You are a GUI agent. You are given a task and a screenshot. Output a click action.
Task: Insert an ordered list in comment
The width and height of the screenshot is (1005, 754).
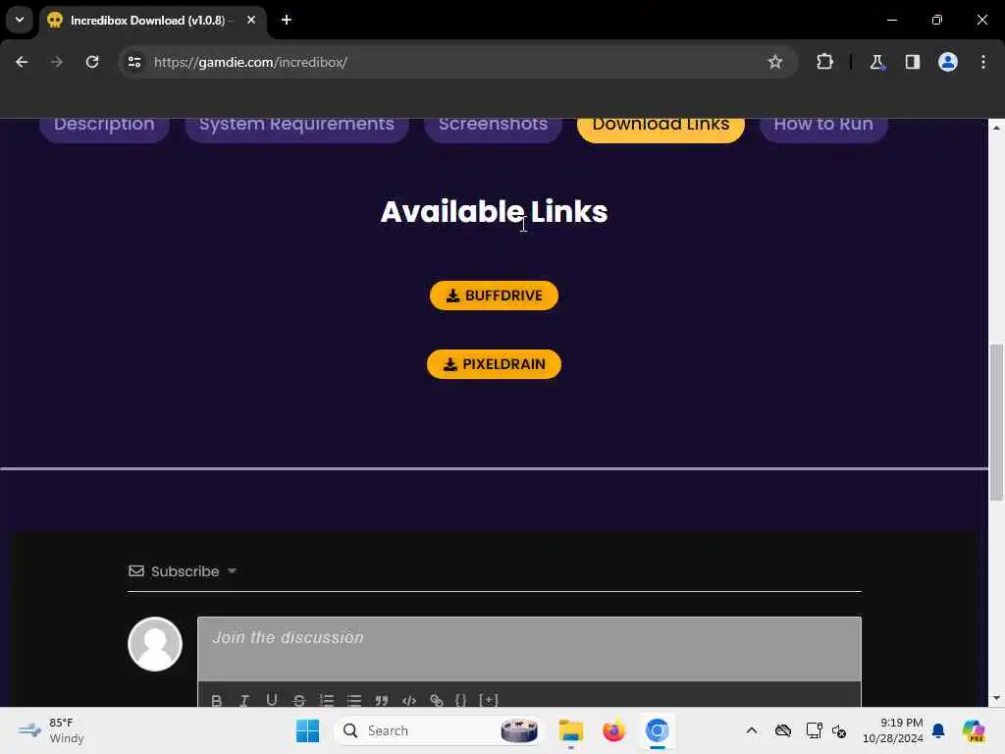(327, 700)
